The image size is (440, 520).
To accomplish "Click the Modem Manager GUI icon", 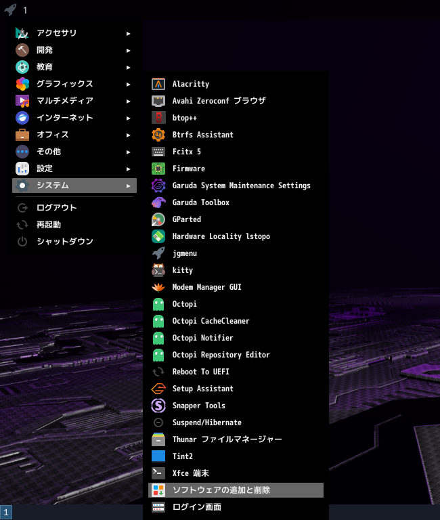I will pos(158,287).
